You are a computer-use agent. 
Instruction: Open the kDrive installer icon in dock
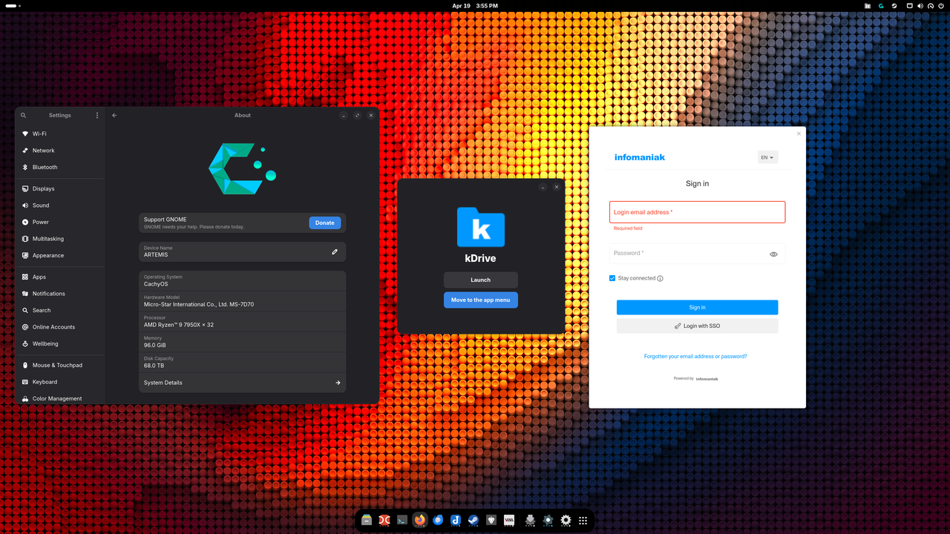530,521
